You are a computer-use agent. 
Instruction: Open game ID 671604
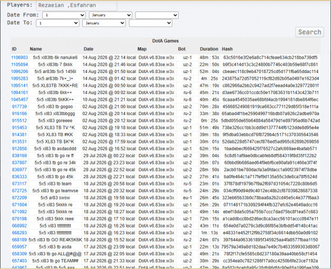coord(20,205)
